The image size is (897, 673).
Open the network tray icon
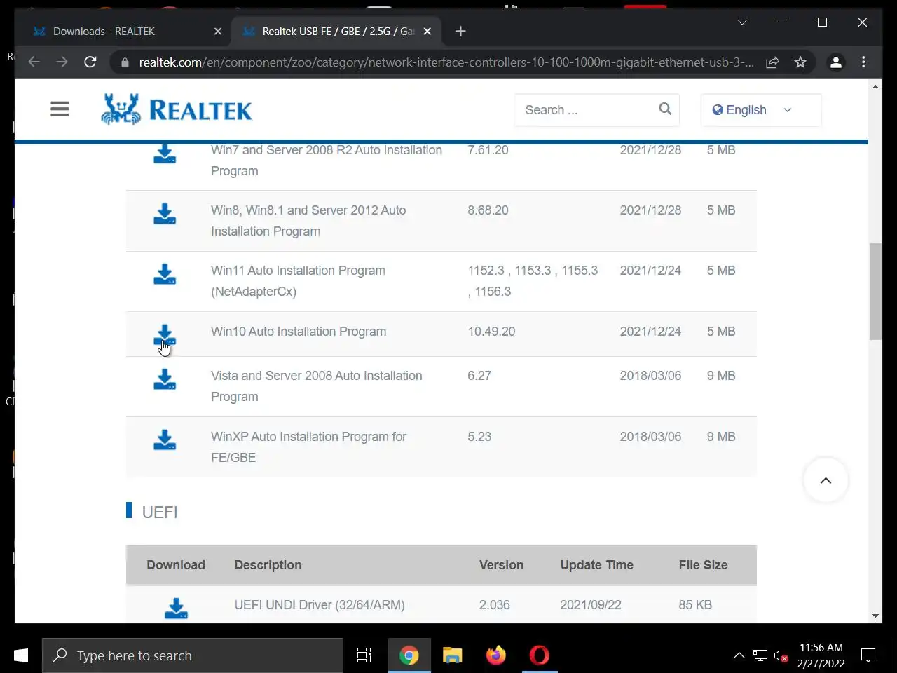[x=760, y=656]
